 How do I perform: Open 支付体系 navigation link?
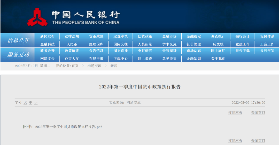tap(267, 36)
